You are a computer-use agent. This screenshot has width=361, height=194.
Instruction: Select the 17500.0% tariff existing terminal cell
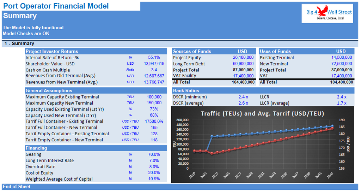(x=153, y=121)
